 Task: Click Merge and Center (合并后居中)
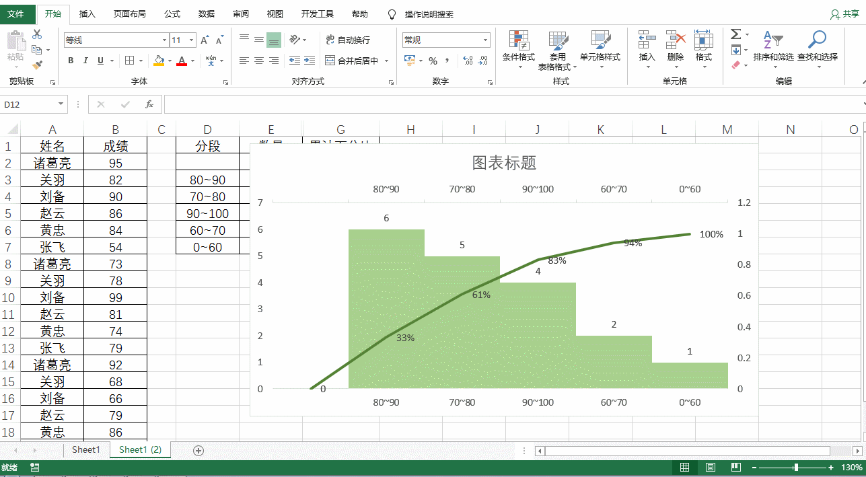(x=357, y=61)
